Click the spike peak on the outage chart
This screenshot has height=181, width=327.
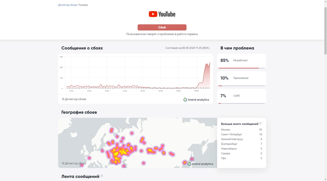coord(210,63)
